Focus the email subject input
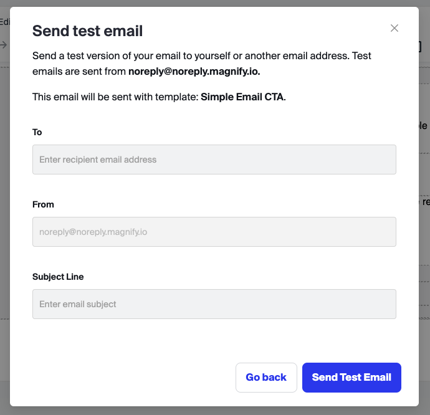430x415 pixels. pyautogui.click(x=214, y=304)
